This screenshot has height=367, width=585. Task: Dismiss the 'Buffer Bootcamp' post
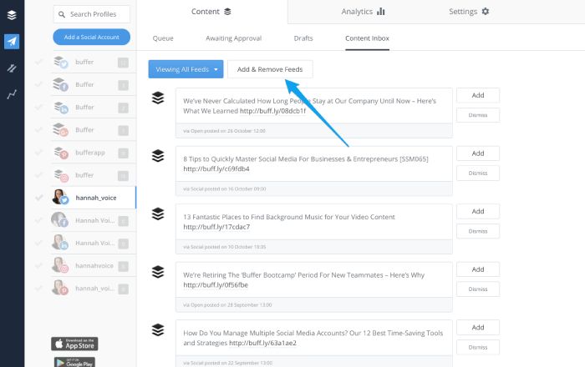pyautogui.click(x=478, y=289)
